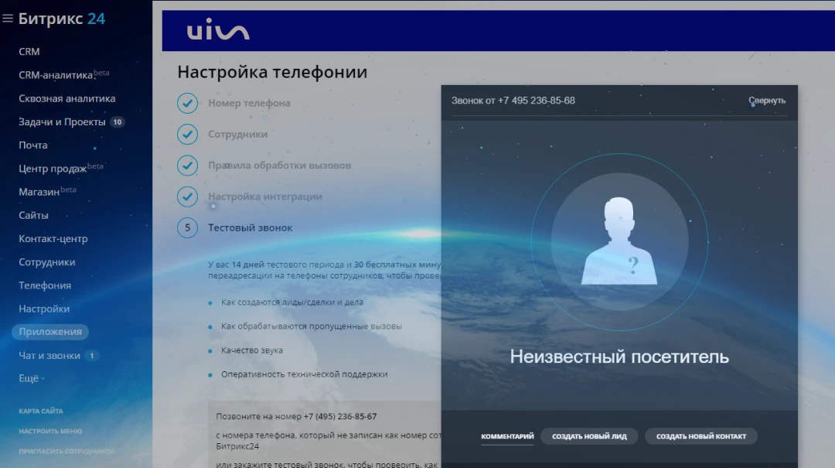Click the caller number +7 495 236-85-68 header
The image size is (835, 468).
tap(513, 101)
